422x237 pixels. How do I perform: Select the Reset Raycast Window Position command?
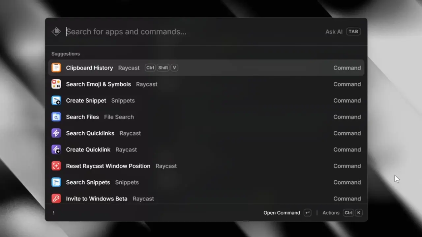click(x=108, y=166)
